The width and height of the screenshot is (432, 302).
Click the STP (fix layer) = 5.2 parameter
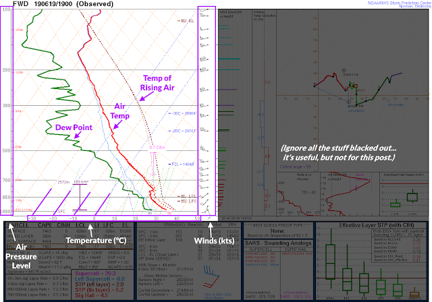pyautogui.click(x=99, y=290)
